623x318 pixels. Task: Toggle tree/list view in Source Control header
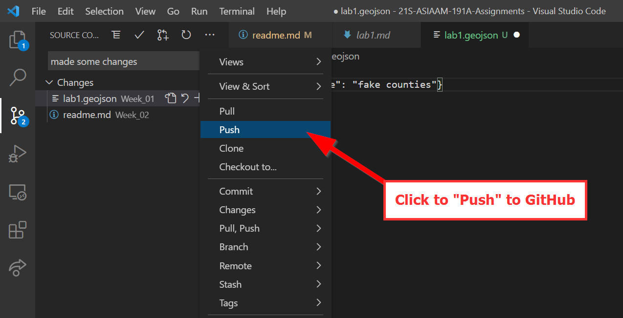pos(116,35)
